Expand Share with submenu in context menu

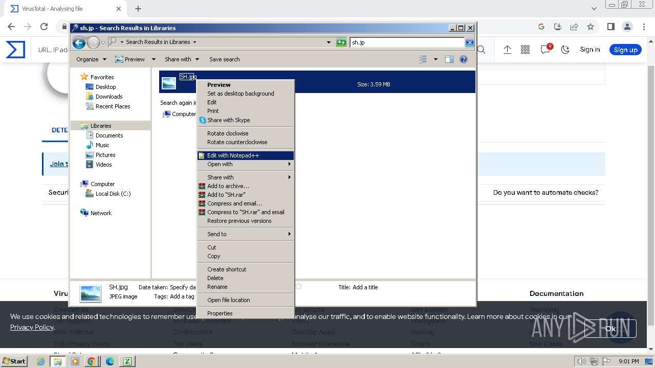coord(246,177)
